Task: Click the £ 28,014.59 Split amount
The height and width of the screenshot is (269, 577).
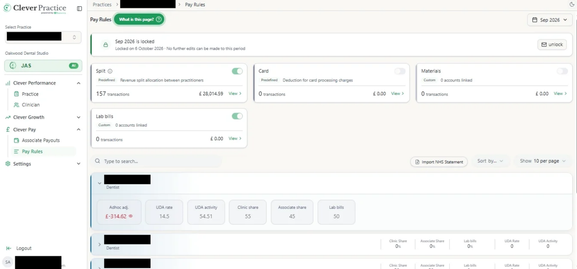Action: pyautogui.click(x=211, y=94)
